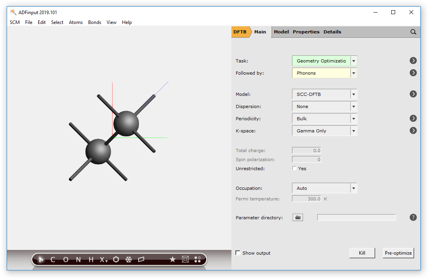This screenshot has height=279, width=429.
Task: Select the plane/slab tool
Action: coord(141,259)
